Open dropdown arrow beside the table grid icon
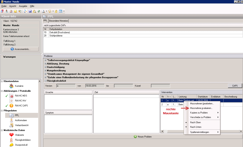 pos(64,11)
